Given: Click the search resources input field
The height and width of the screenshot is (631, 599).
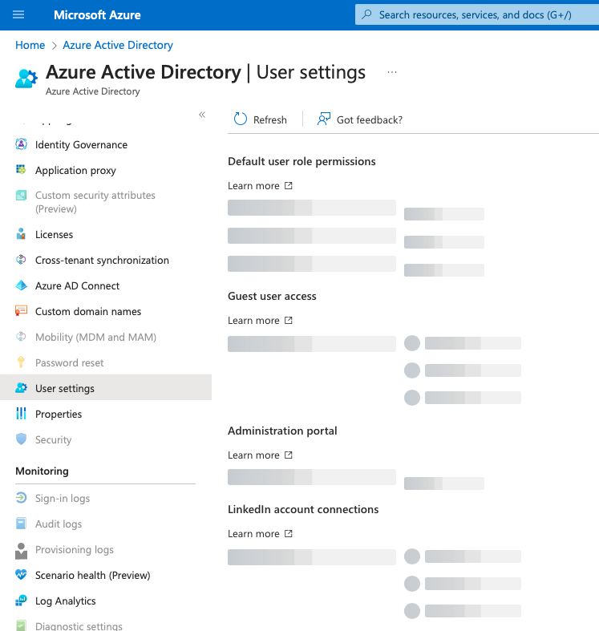Looking at the screenshot, I should (477, 14).
